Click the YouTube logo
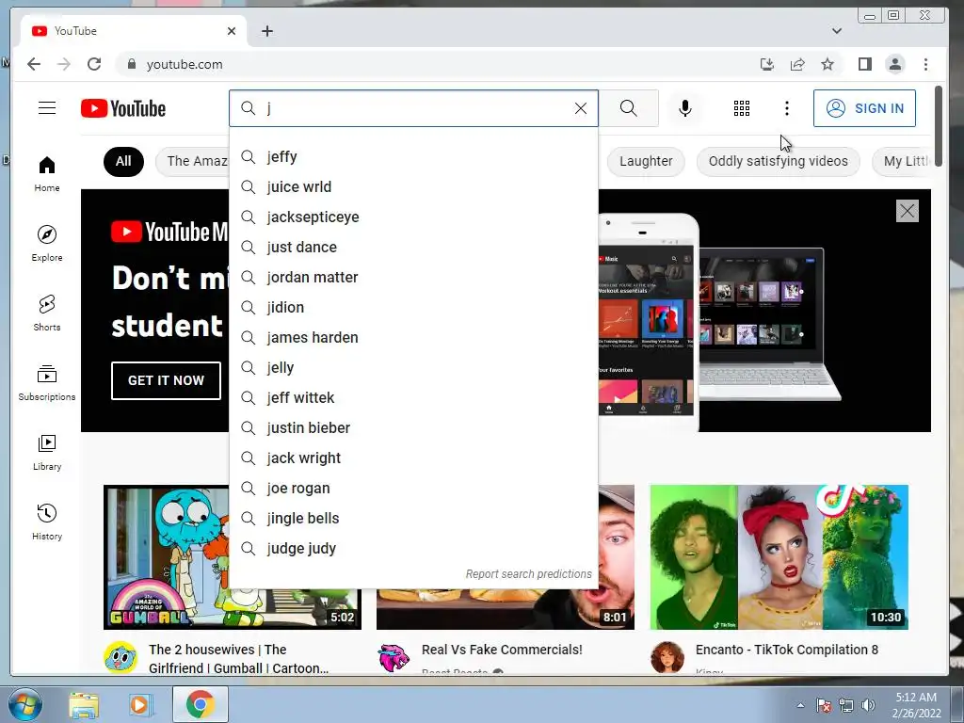The height and width of the screenshot is (723, 964). [x=123, y=108]
